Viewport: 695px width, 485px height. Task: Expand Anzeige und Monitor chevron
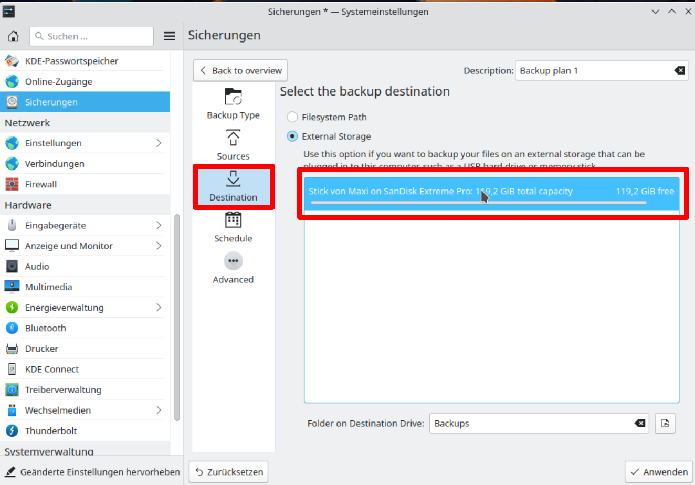(159, 246)
